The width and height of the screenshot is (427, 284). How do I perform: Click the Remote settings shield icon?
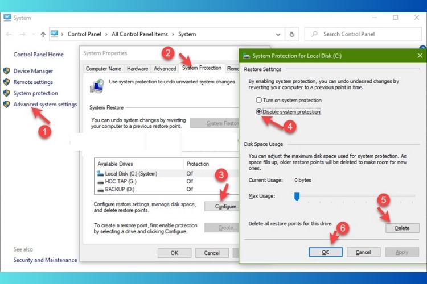point(7,82)
